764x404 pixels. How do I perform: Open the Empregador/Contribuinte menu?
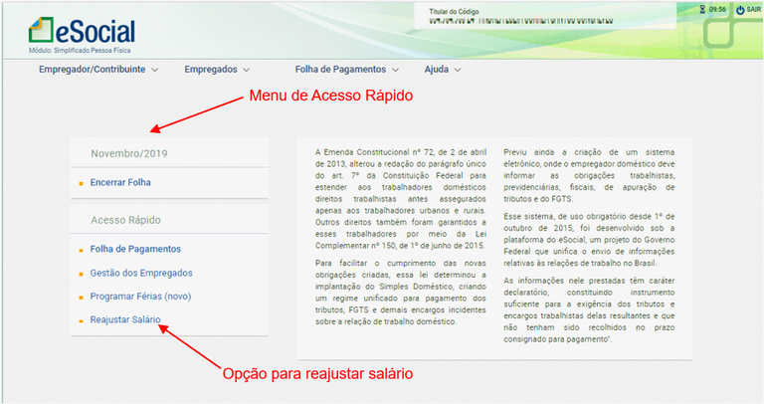93,70
